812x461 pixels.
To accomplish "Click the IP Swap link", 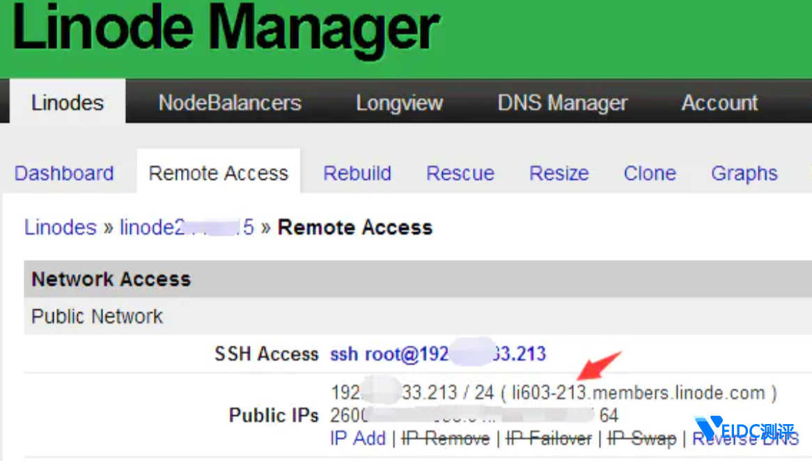I will [x=641, y=439].
